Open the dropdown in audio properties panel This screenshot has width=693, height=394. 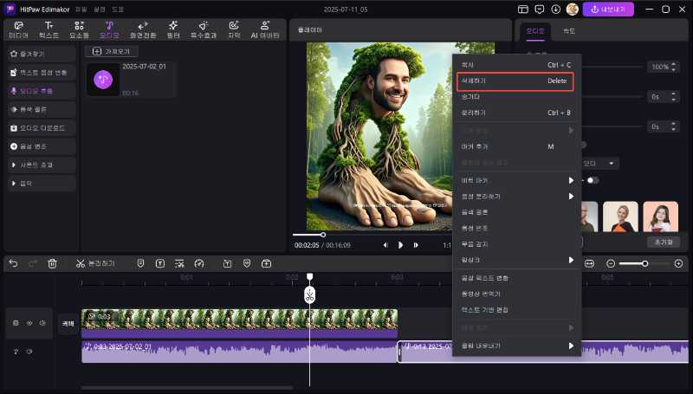599,164
